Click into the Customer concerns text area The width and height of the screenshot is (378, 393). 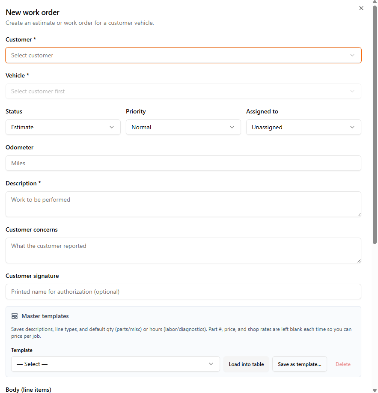click(183, 250)
